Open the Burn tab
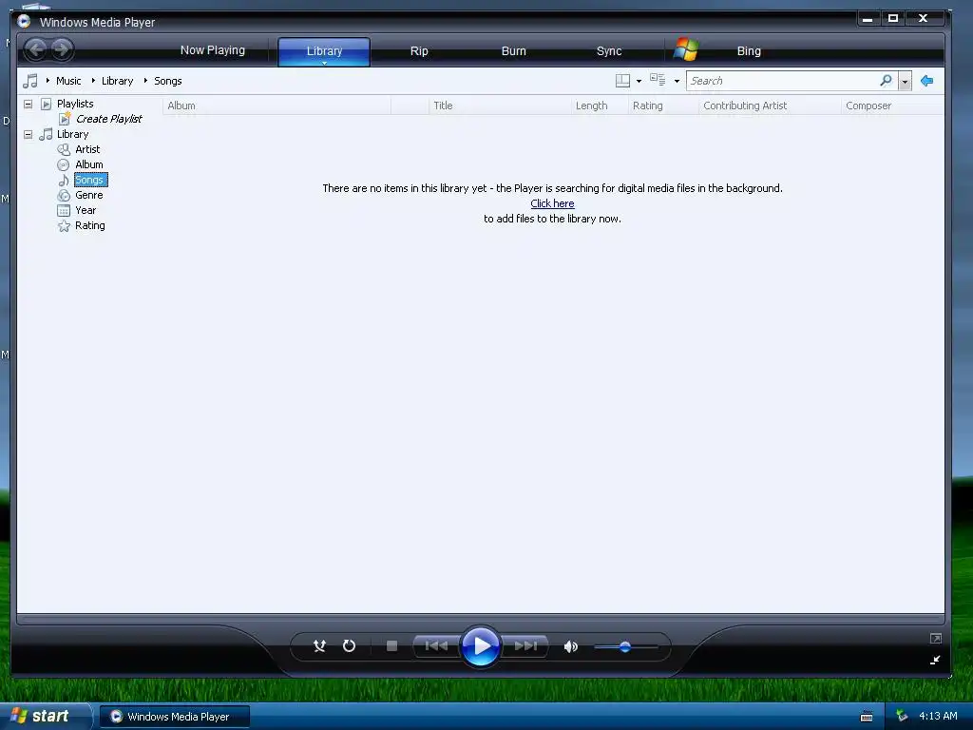The image size is (973, 730). pyautogui.click(x=514, y=51)
